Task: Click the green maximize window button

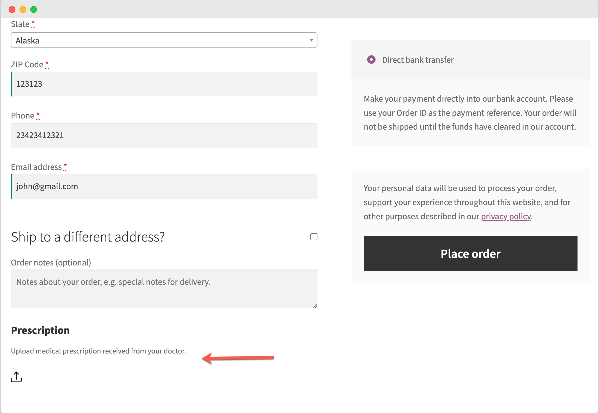Action: pos(34,10)
